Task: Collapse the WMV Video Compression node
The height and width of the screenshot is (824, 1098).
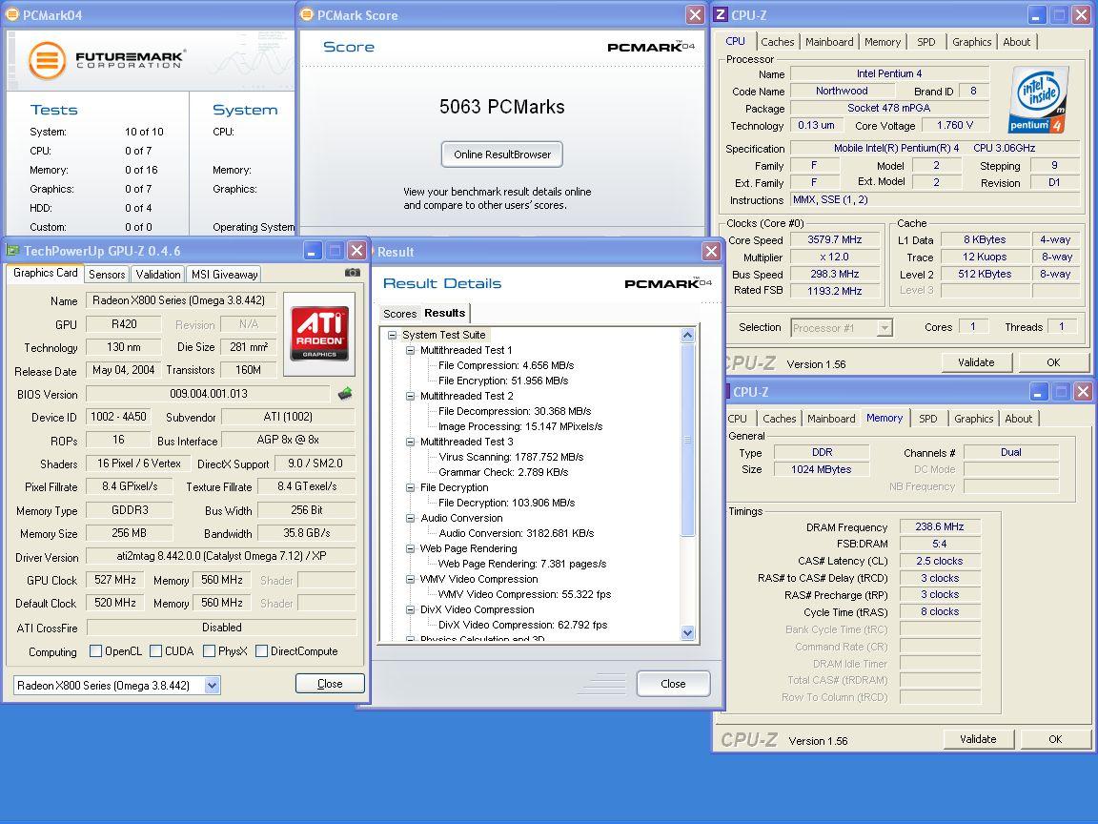Action: tap(411, 580)
